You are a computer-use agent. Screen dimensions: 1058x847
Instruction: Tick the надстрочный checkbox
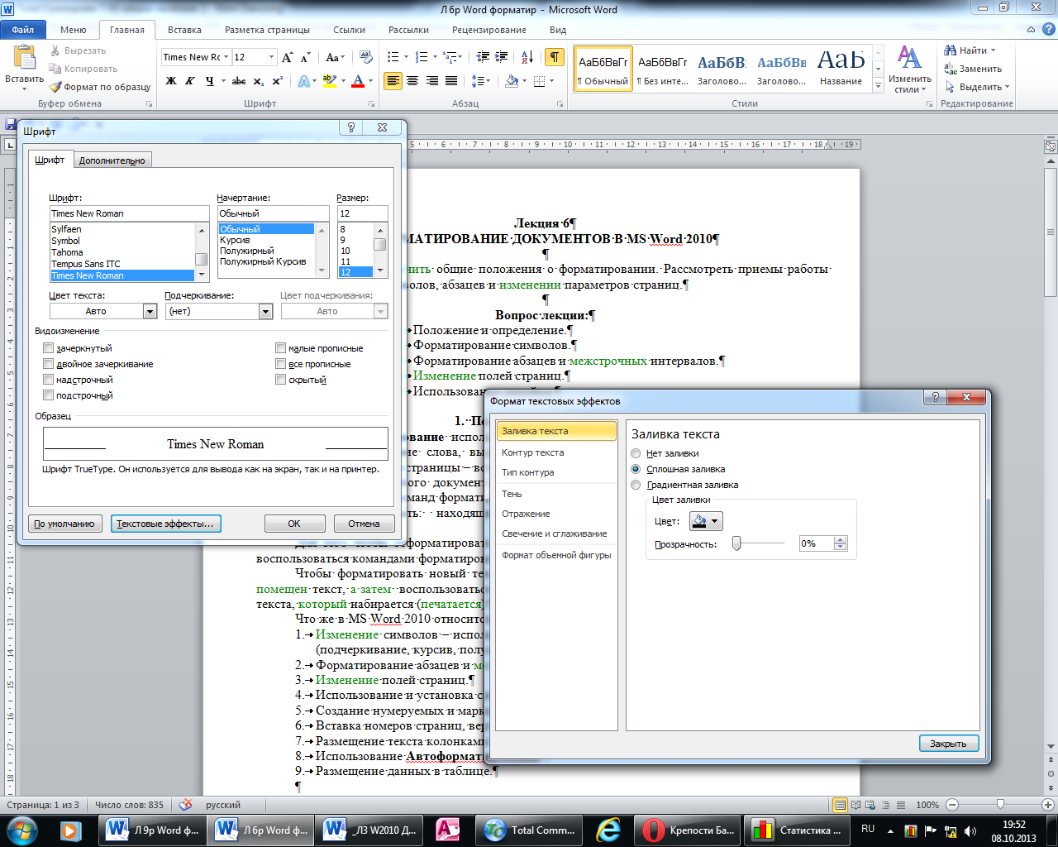pyautogui.click(x=49, y=380)
